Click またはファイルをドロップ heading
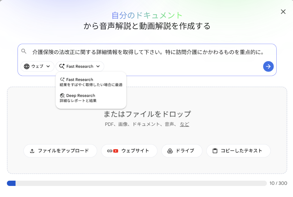 (147, 114)
